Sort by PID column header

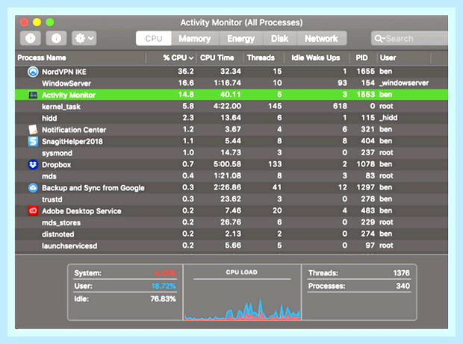click(x=363, y=57)
